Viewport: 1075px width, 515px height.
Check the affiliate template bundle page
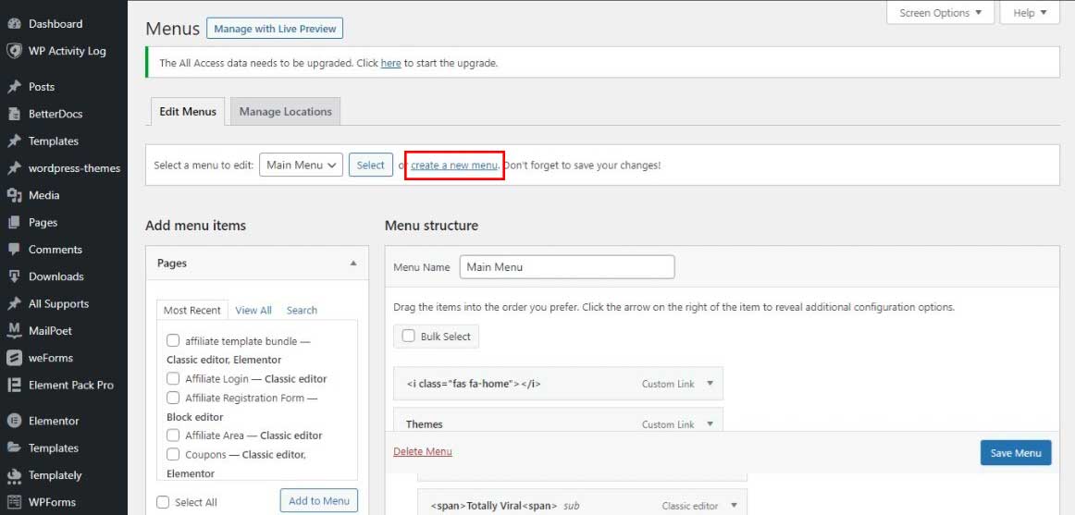(x=173, y=340)
